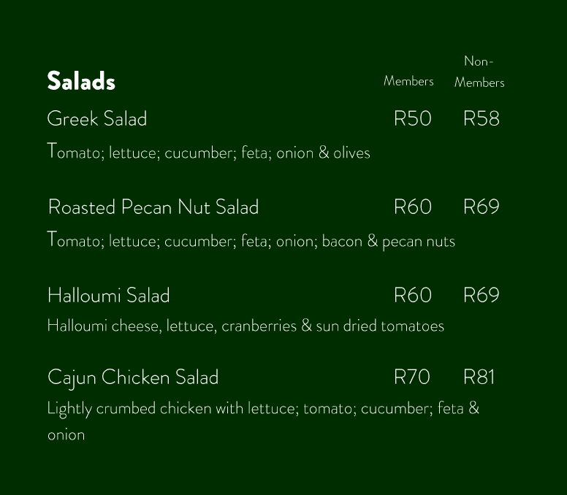567x495 pixels.
Task: Click Roasted Pecan Nut Salad members price R60
Action: (412, 207)
